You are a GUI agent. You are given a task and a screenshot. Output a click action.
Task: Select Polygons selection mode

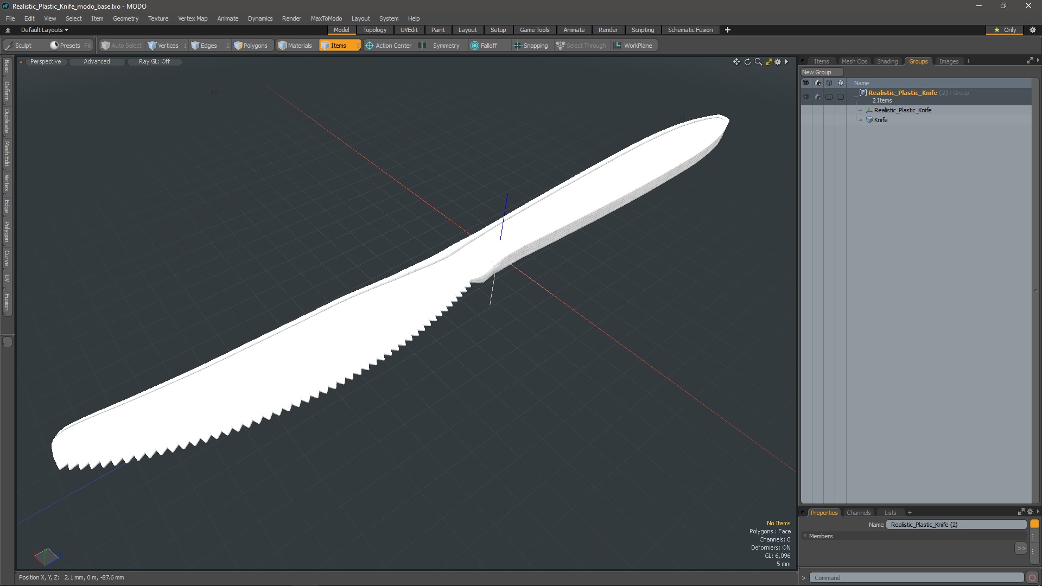pos(251,46)
